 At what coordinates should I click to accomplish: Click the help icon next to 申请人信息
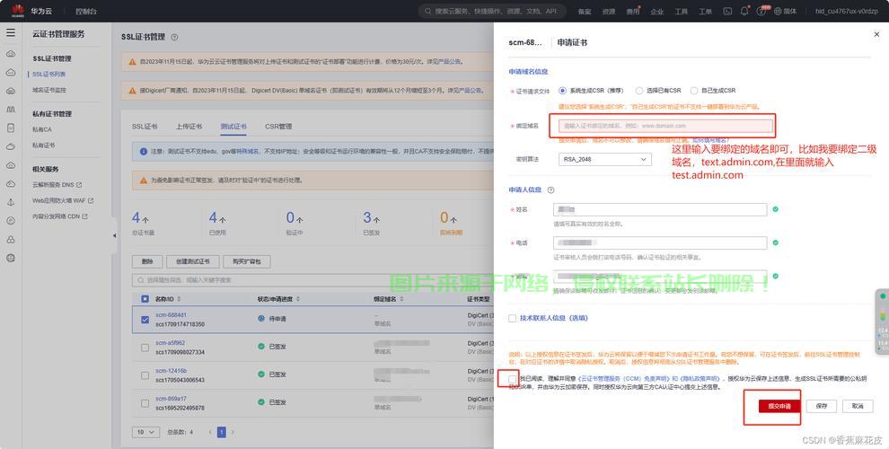(550, 189)
